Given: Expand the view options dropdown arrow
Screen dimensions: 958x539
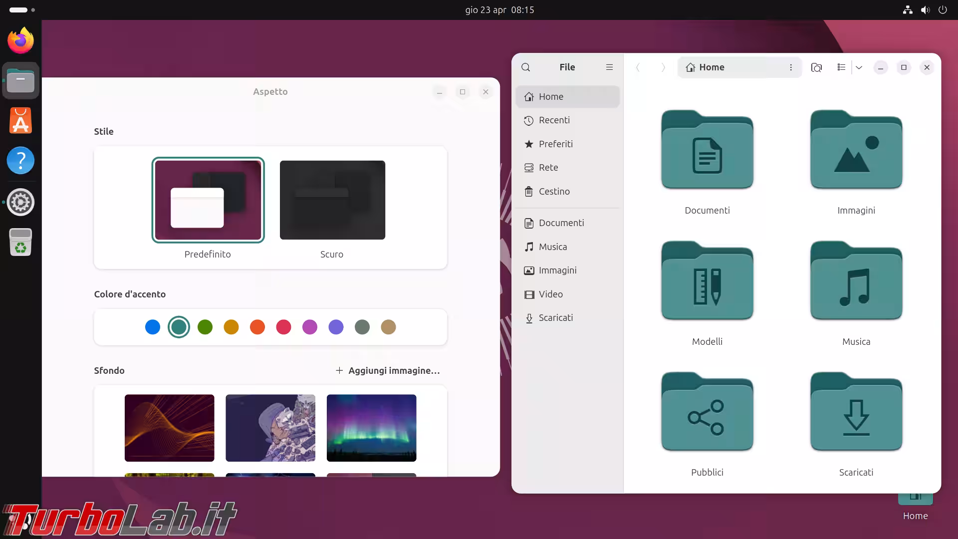Looking at the screenshot, I should point(859,67).
